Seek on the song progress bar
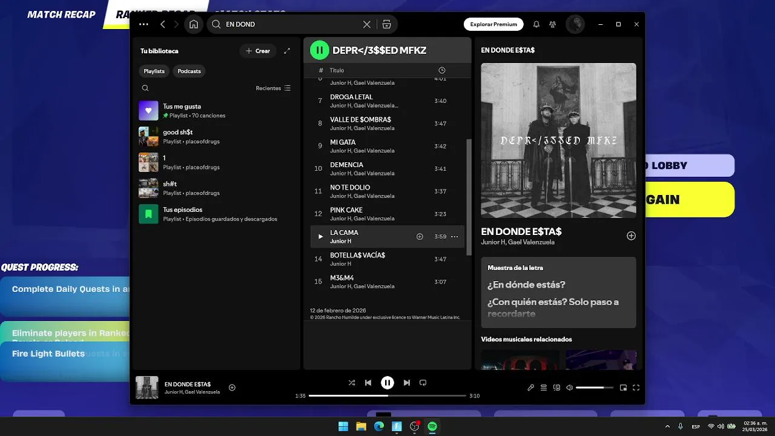 click(387, 395)
